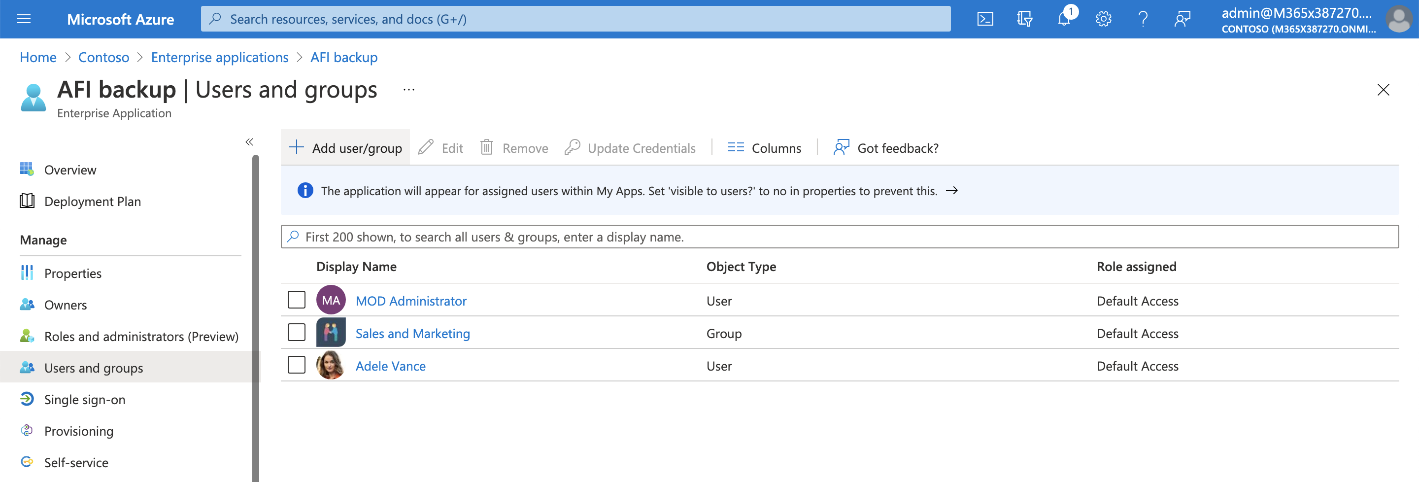Viewport: 1419px width, 482px height.
Task: Click Group object type for Sales and Marketing
Action: click(x=724, y=333)
